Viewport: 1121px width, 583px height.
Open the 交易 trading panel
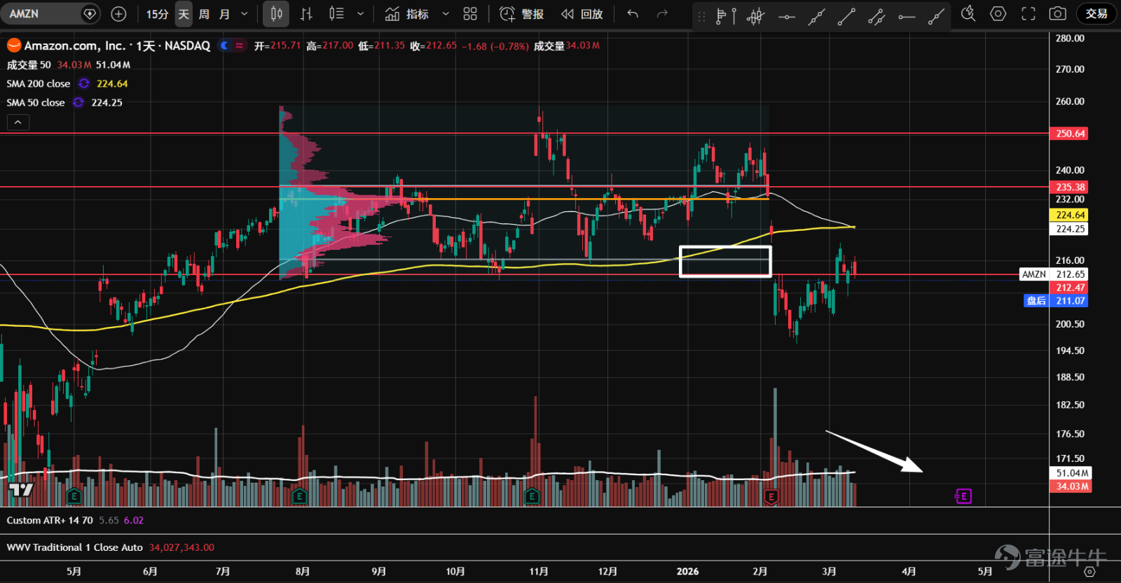click(x=1096, y=14)
